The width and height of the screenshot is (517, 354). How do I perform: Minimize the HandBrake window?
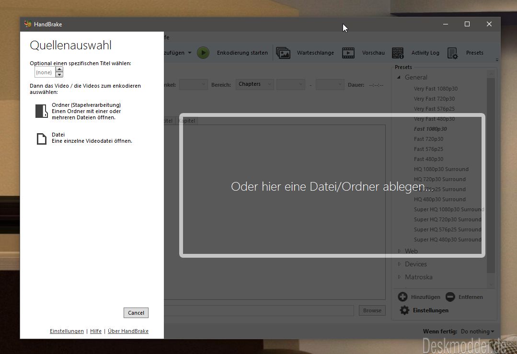(446, 24)
